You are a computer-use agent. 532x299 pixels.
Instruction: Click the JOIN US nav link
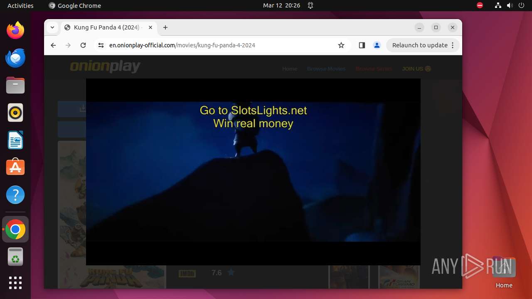tap(416, 69)
